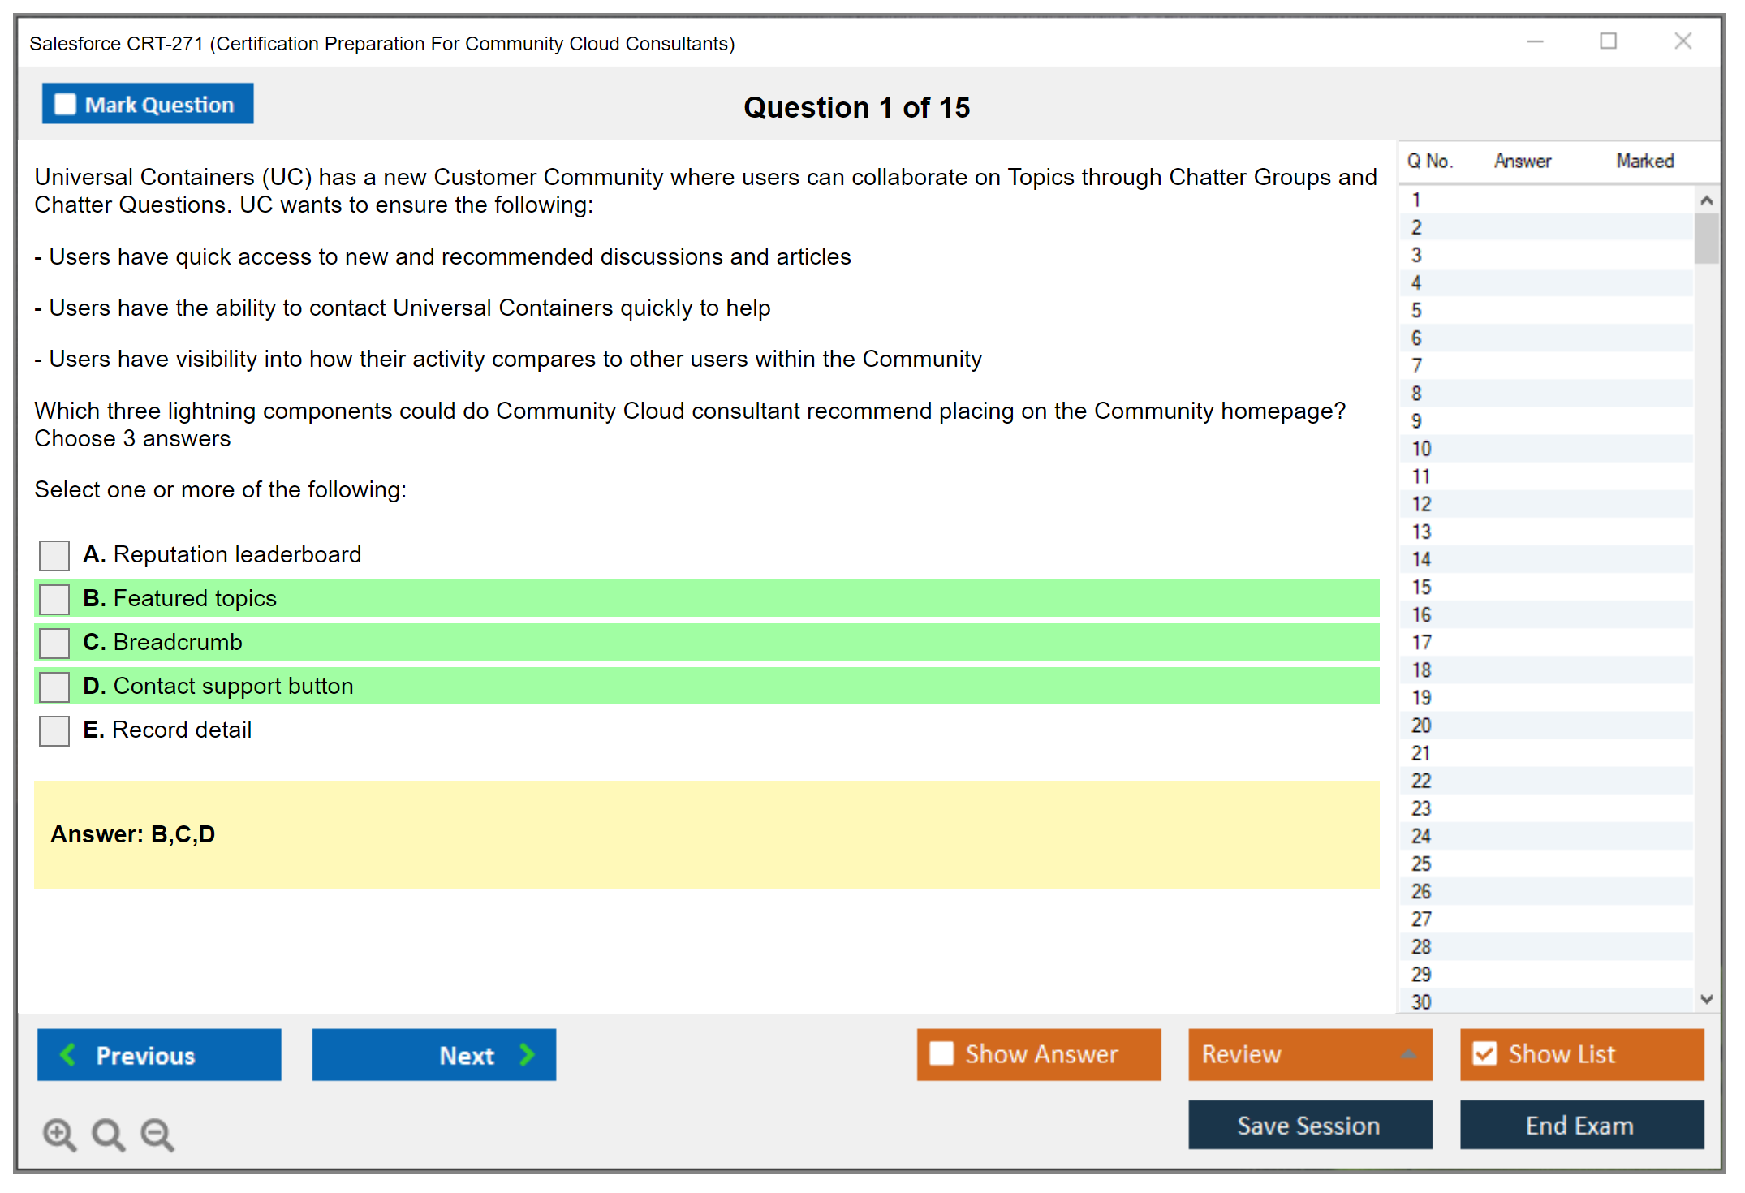Viewport: 1745px width, 1193px height.
Task: Select question 22 in the list
Action: (x=1421, y=781)
